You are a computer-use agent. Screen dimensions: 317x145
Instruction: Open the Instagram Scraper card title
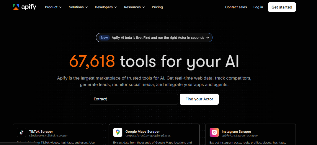[236, 131]
